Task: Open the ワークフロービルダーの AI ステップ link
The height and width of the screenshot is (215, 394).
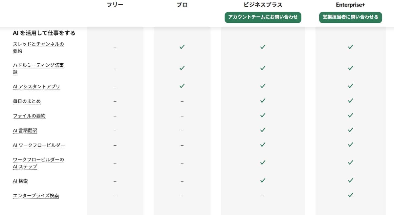Action: [38, 163]
